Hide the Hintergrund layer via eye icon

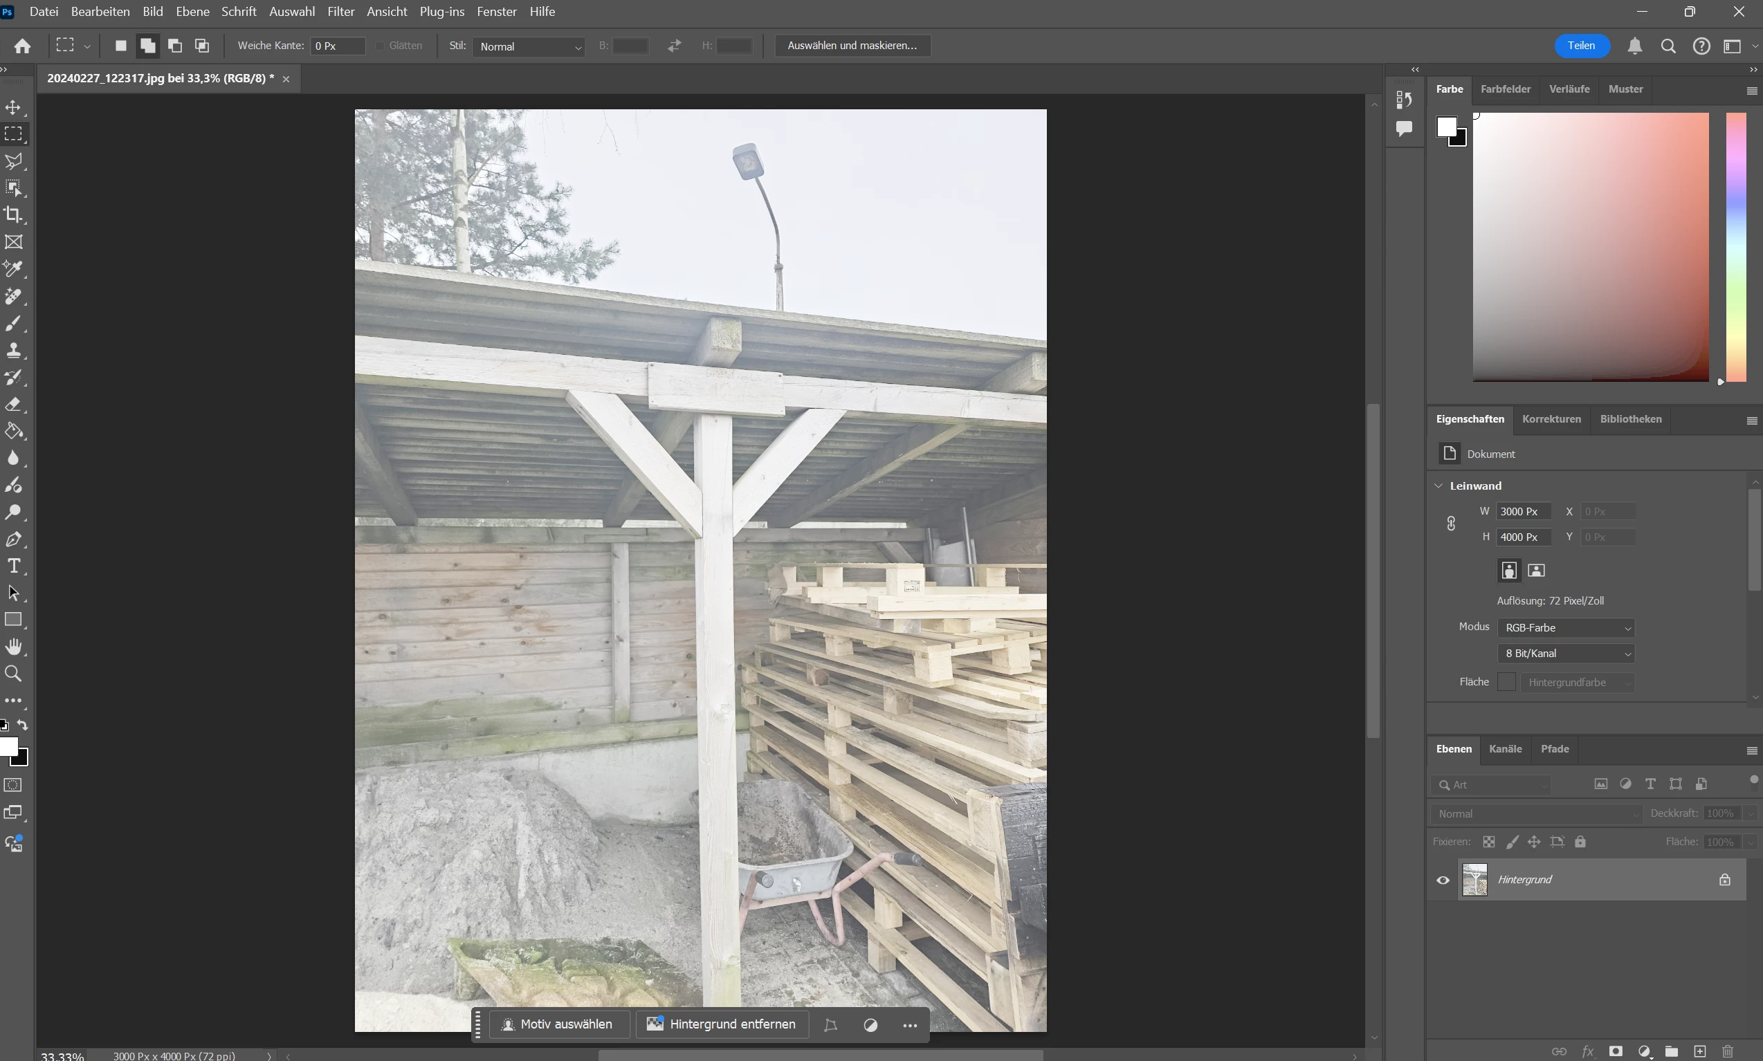tap(1443, 880)
